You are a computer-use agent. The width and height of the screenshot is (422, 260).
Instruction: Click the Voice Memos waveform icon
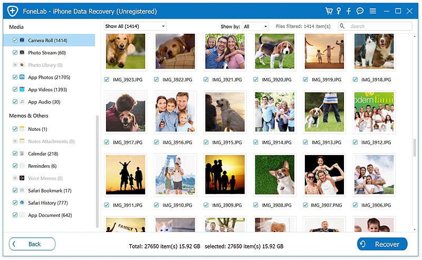[22, 178]
